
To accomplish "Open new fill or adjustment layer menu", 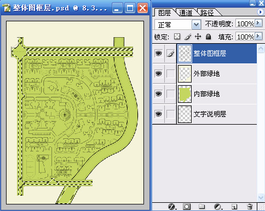I will tap(217, 207).
